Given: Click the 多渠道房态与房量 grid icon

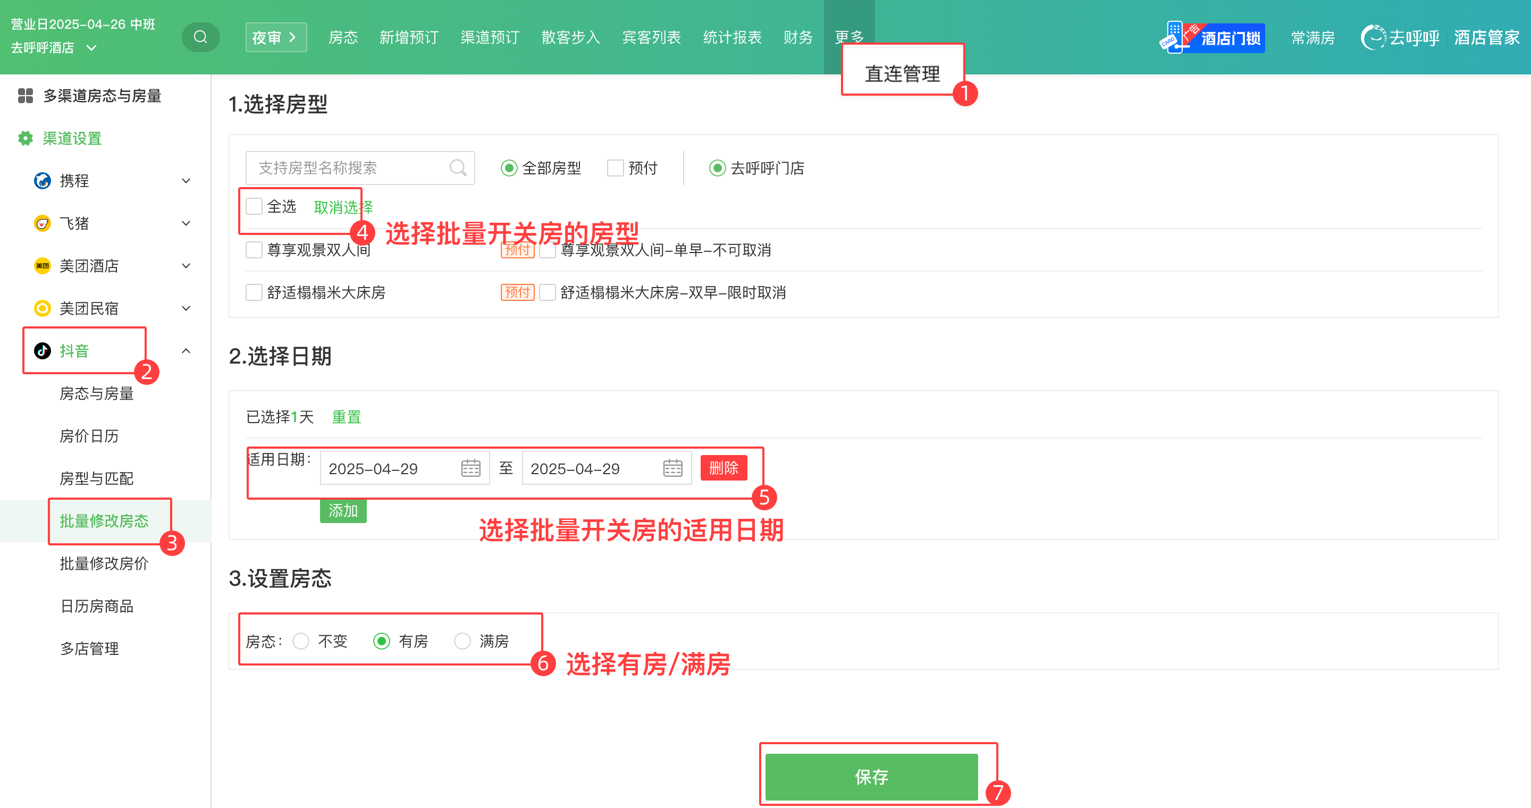Looking at the screenshot, I should click(x=25, y=96).
